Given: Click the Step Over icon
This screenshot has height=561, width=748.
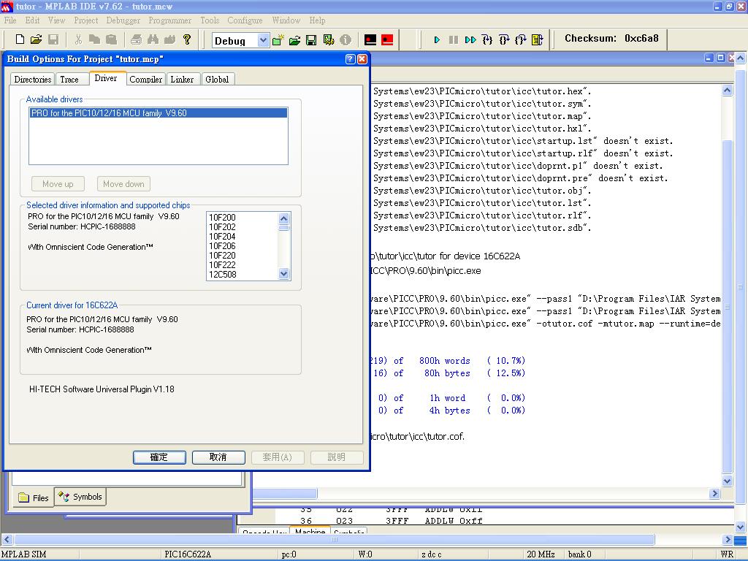Looking at the screenshot, I should click(x=504, y=40).
